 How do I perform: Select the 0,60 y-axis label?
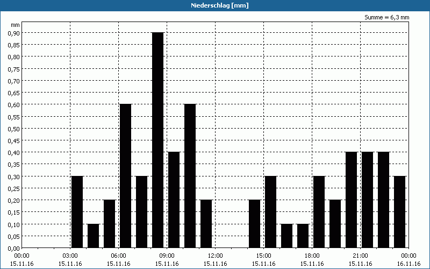pos(14,104)
